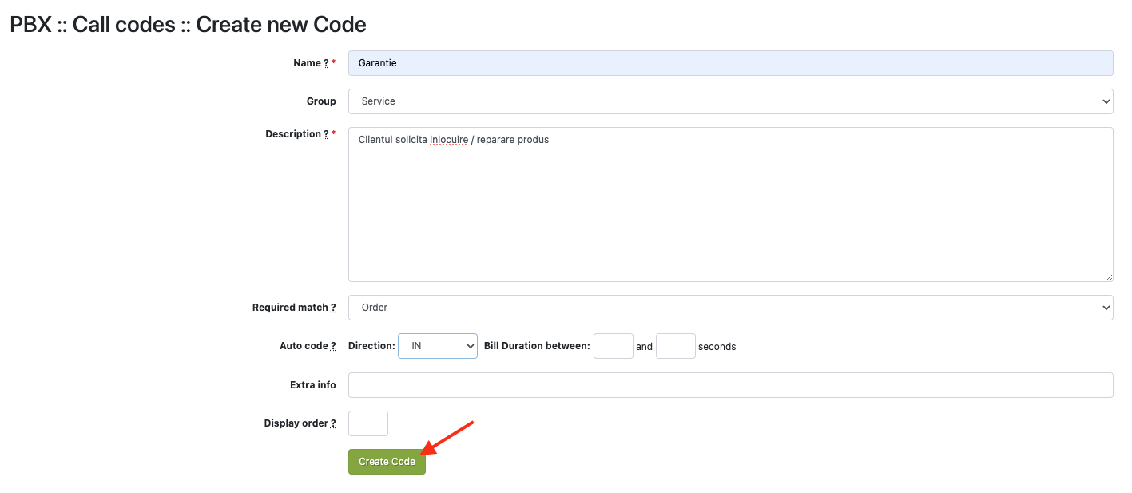Grab the Description textarea resize handle
Image resolution: width=1132 pixels, height=493 pixels.
pos(1109,277)
